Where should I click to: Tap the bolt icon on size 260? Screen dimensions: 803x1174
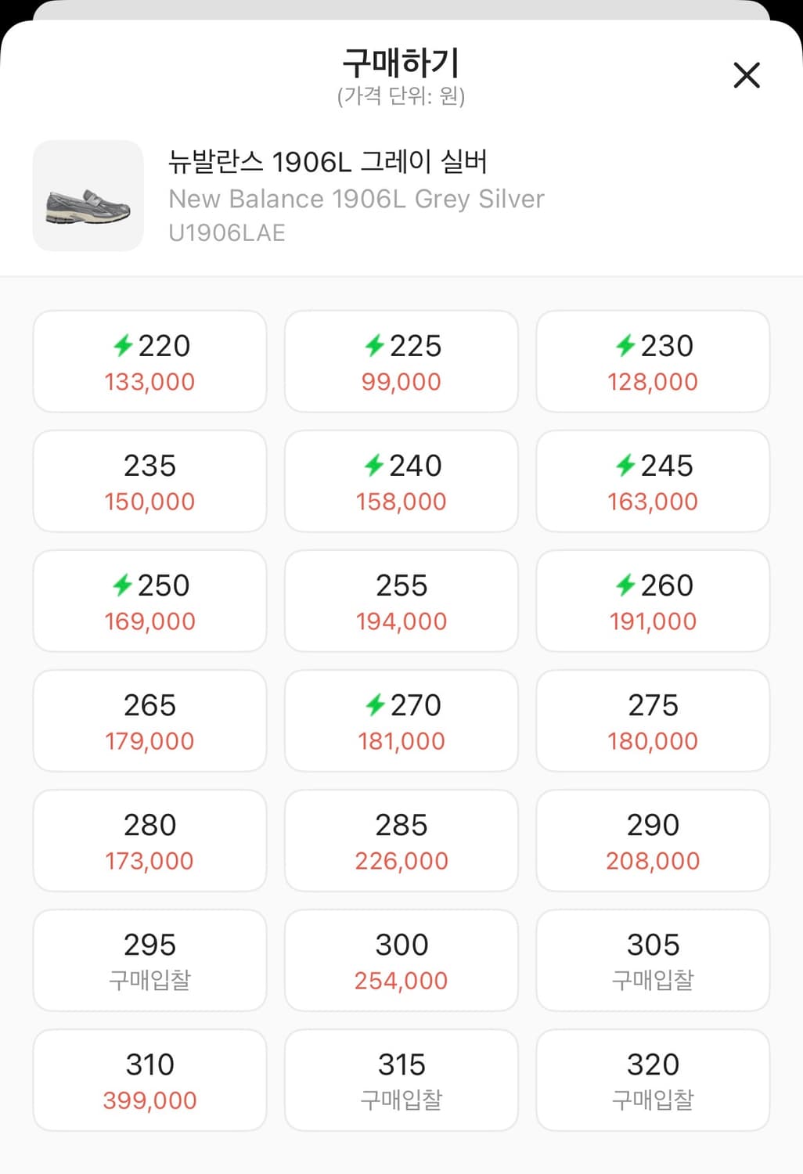click(625, 585)
